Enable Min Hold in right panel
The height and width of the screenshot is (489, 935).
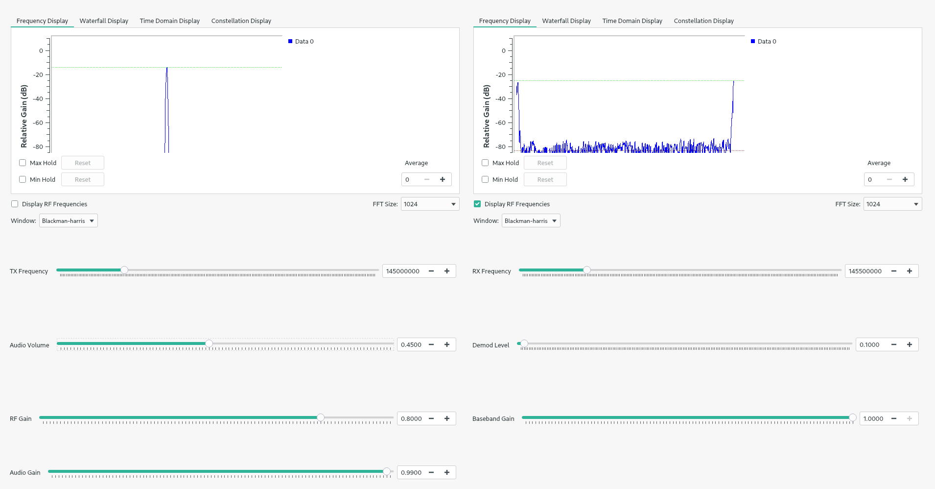click(x=485, y=179)
